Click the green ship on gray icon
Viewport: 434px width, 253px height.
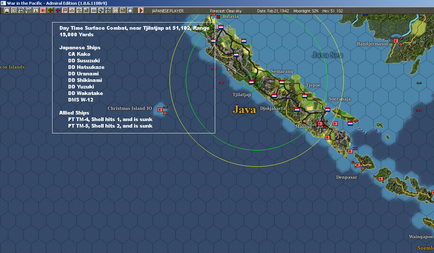point(93,11)
